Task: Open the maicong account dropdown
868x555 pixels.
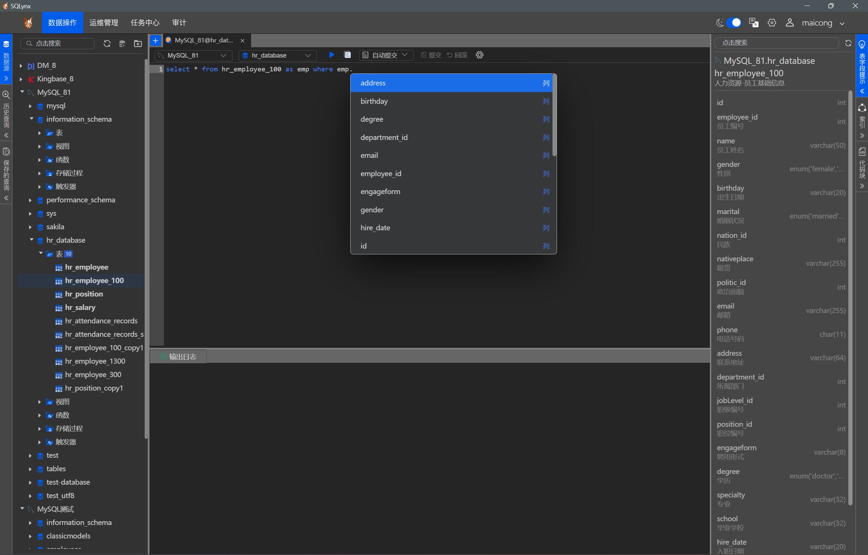Action: [823, 23]
